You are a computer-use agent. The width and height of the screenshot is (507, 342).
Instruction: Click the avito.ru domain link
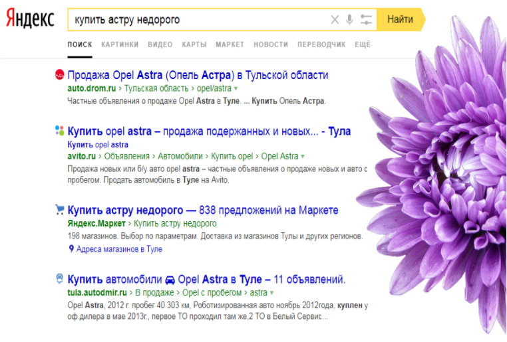coord(81,156)
